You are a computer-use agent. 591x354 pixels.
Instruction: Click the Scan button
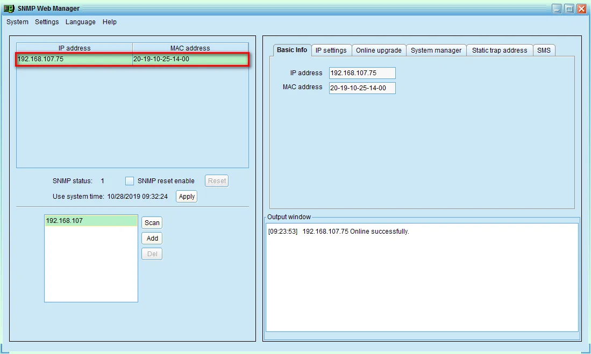tap(152, 222)
